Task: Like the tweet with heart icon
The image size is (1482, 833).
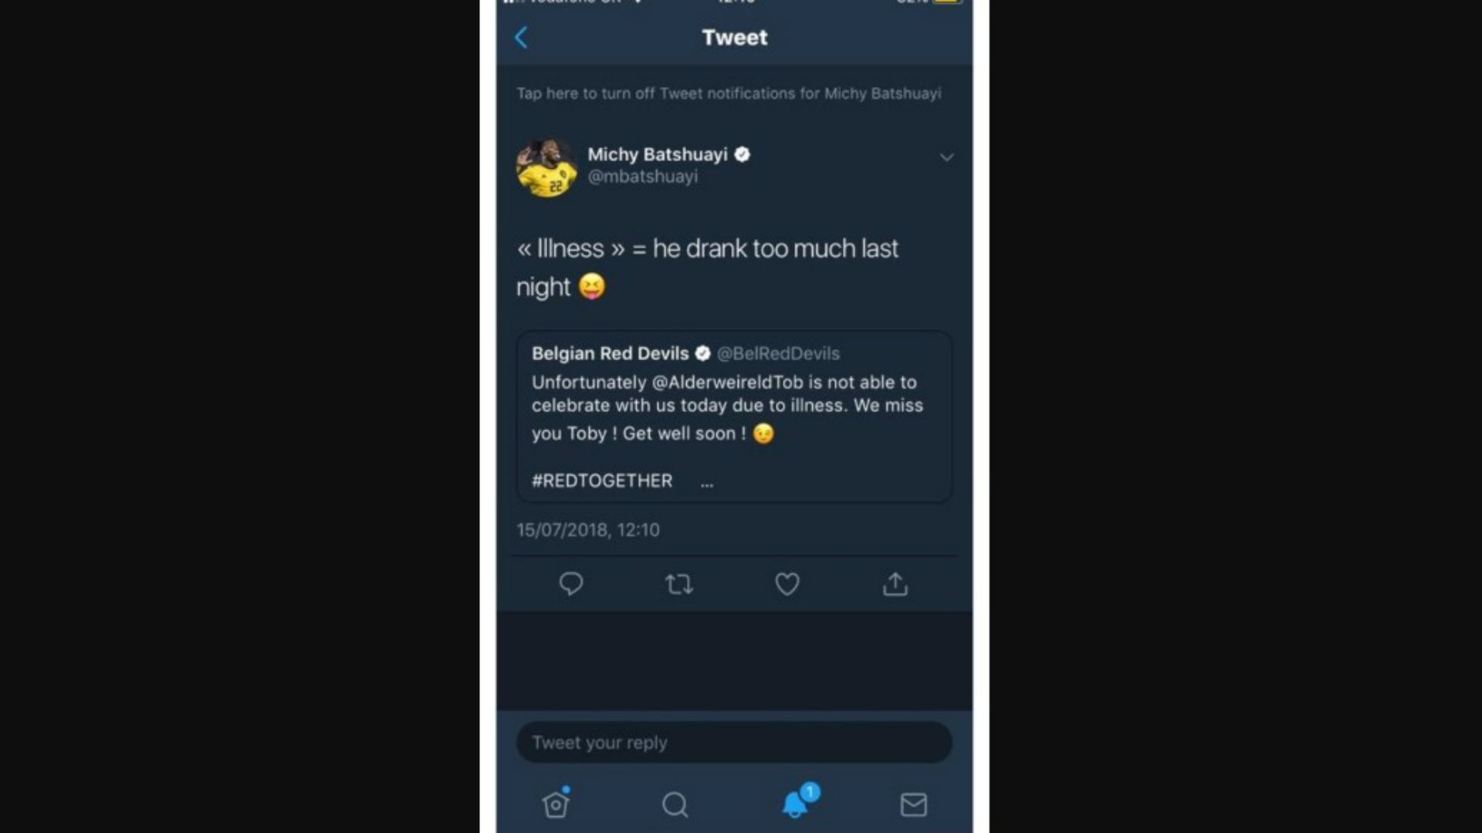Action: click(x=787, y=584)
